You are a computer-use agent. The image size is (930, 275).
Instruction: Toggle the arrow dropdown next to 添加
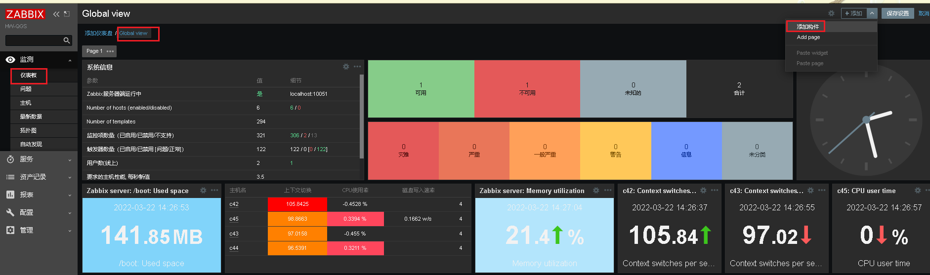tap(872, 13)
